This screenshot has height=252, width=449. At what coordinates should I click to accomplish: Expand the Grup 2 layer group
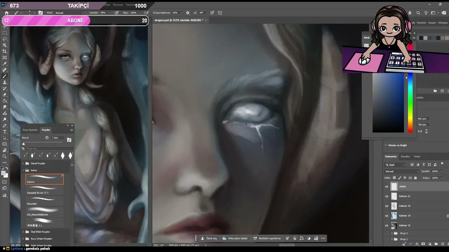[392, 233]
